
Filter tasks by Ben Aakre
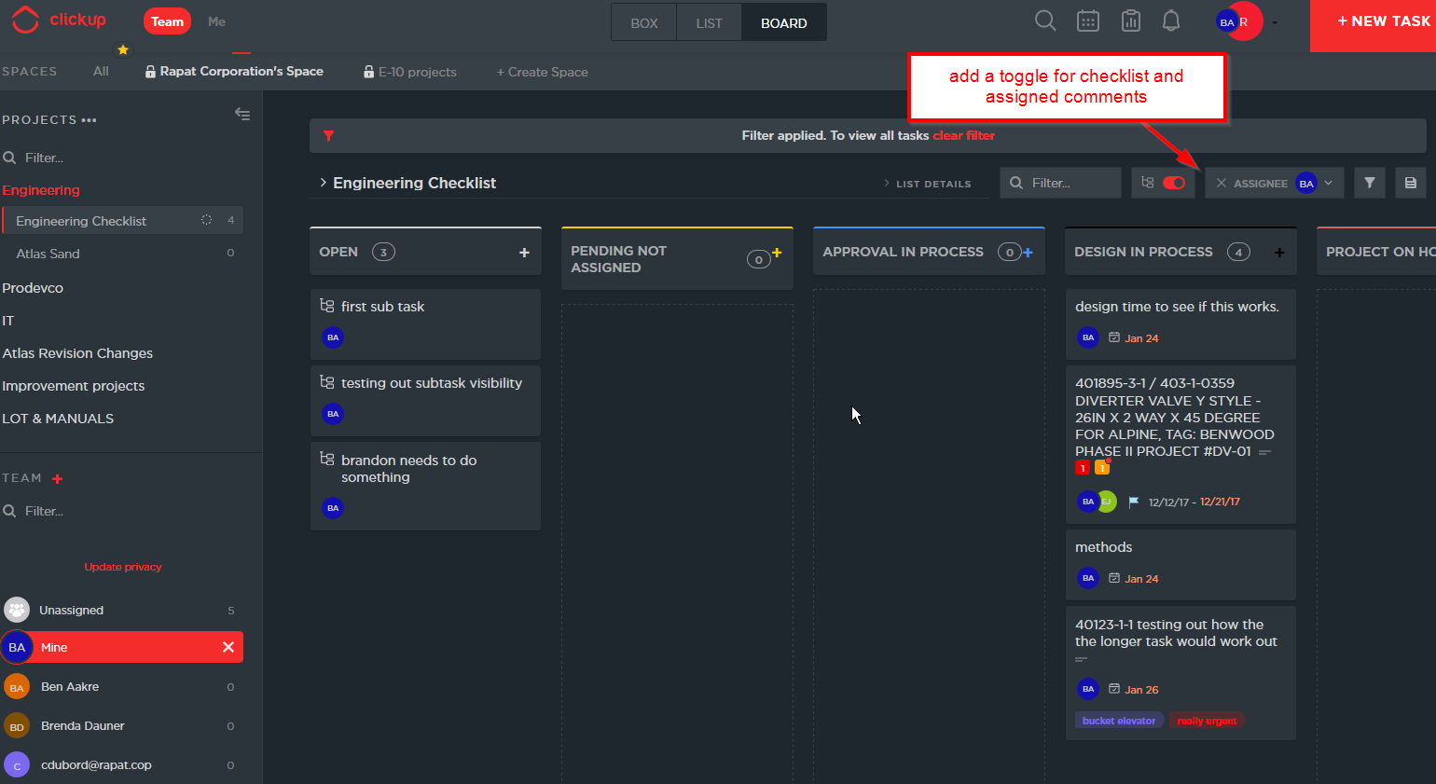[x=121, y=687]
